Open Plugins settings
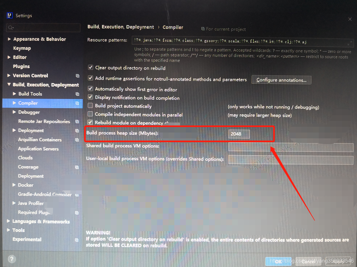 [x=22, y=66]
